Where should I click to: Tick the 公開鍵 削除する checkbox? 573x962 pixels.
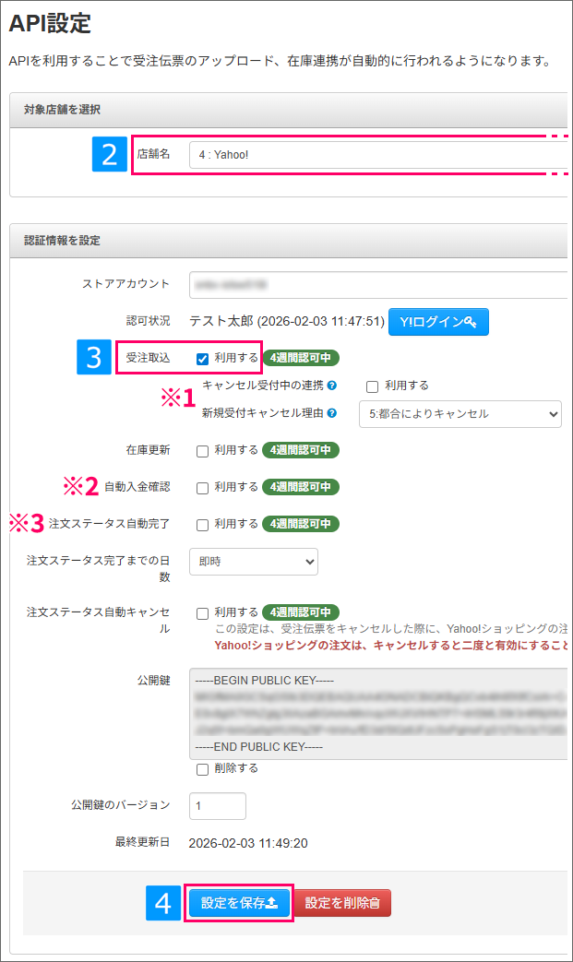(x=202, y=769)
